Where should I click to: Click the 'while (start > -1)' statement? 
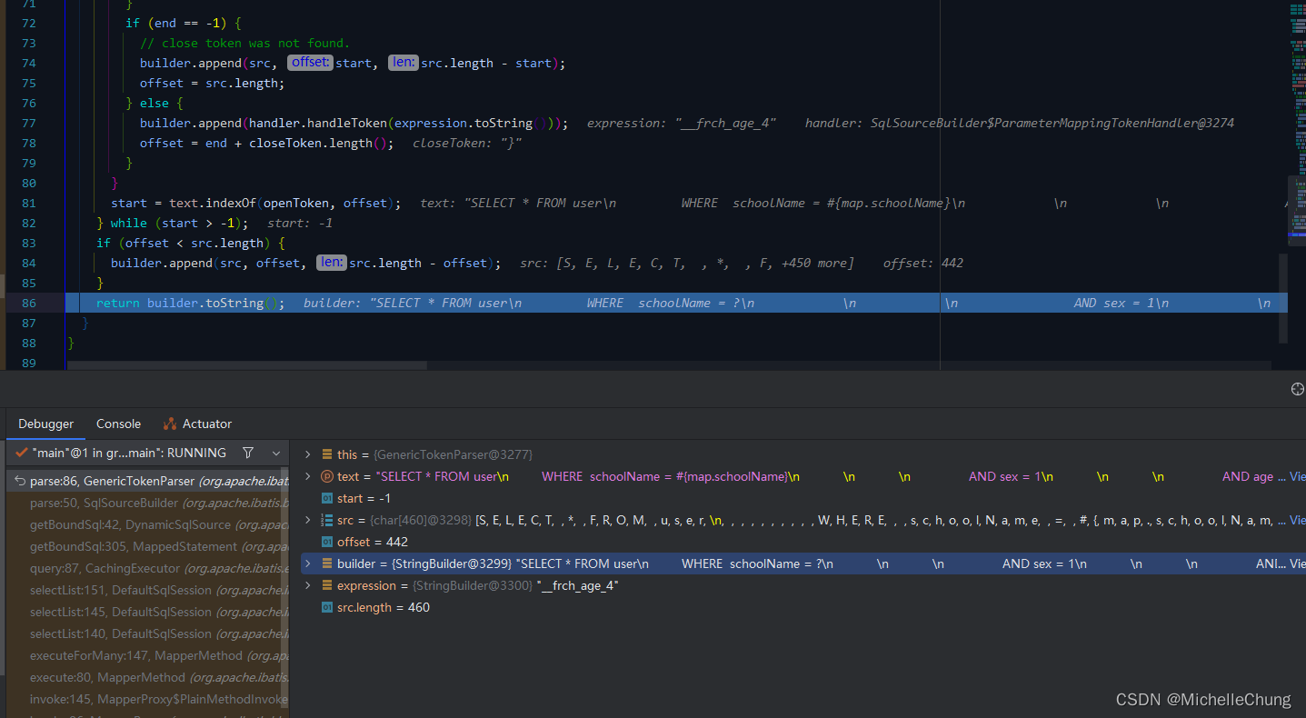click(x=179, y=223)
